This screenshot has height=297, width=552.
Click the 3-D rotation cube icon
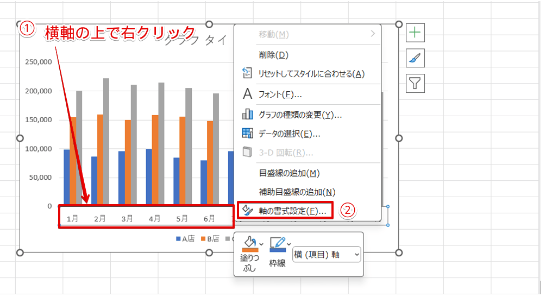pyautogui.click(x=248, y=152)
